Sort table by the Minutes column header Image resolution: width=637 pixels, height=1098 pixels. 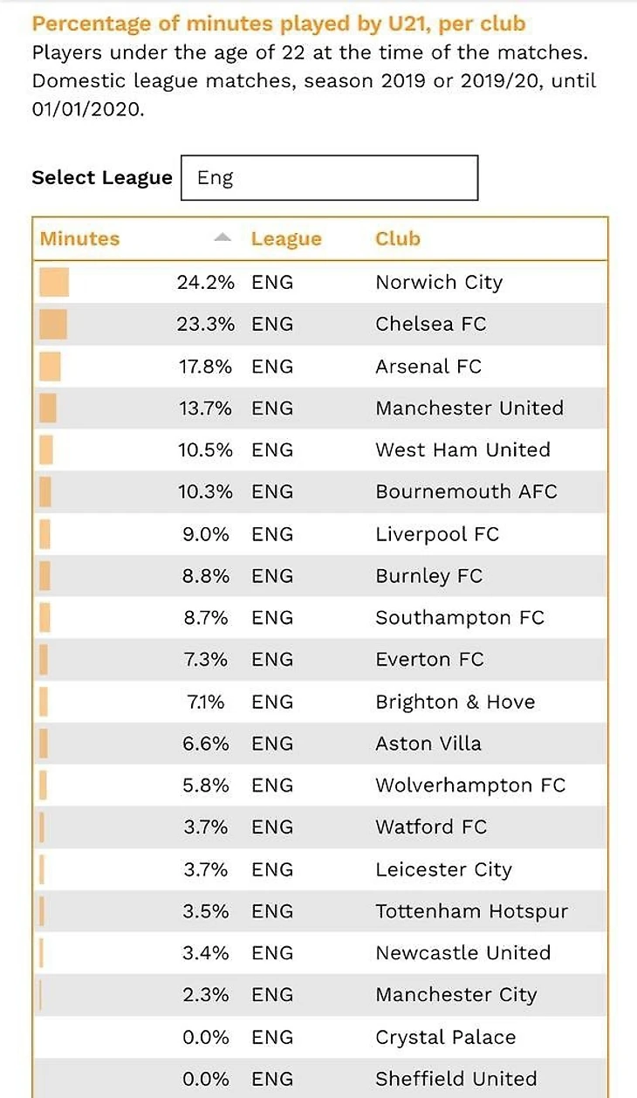tap(79, 238)
